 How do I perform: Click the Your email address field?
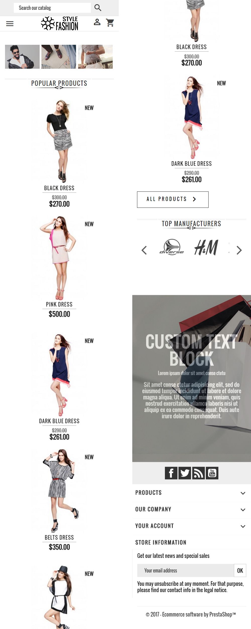(x=185, y=570)
